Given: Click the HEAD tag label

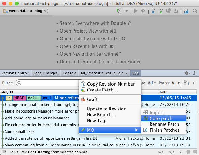Looking at the screenshot, I should (19, 98).
